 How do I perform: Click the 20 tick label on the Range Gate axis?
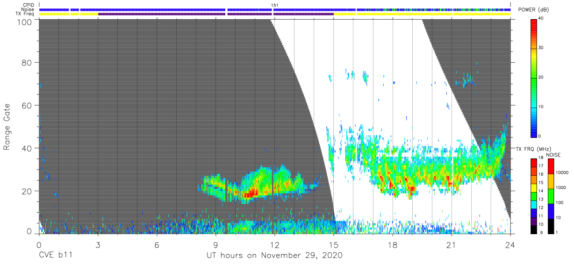(x=26, y=191)
